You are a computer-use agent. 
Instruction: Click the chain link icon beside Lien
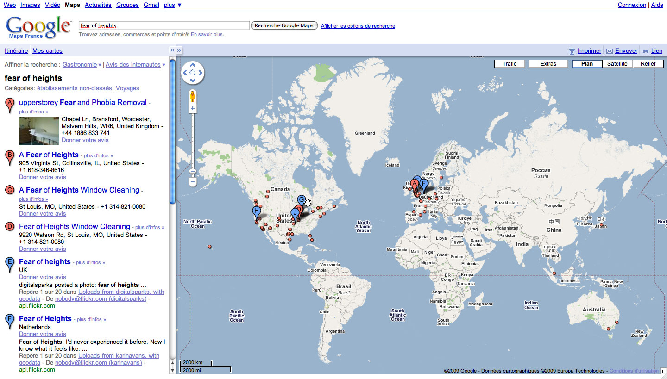coord(645,51)
